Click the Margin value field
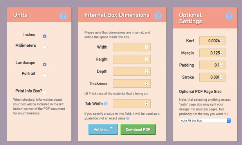Screen dimensions: 242x145 pyautogui.click(x=212, y=53)
